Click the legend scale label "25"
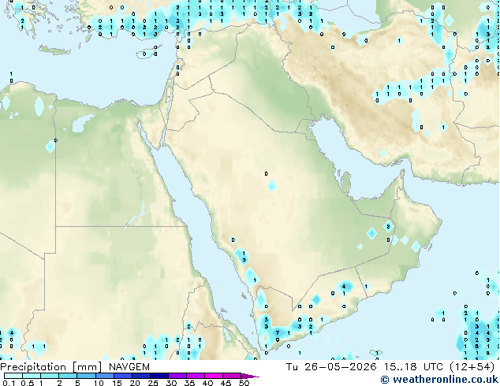The height and width of the screenshot is (386, 500). tap(153, 383)
